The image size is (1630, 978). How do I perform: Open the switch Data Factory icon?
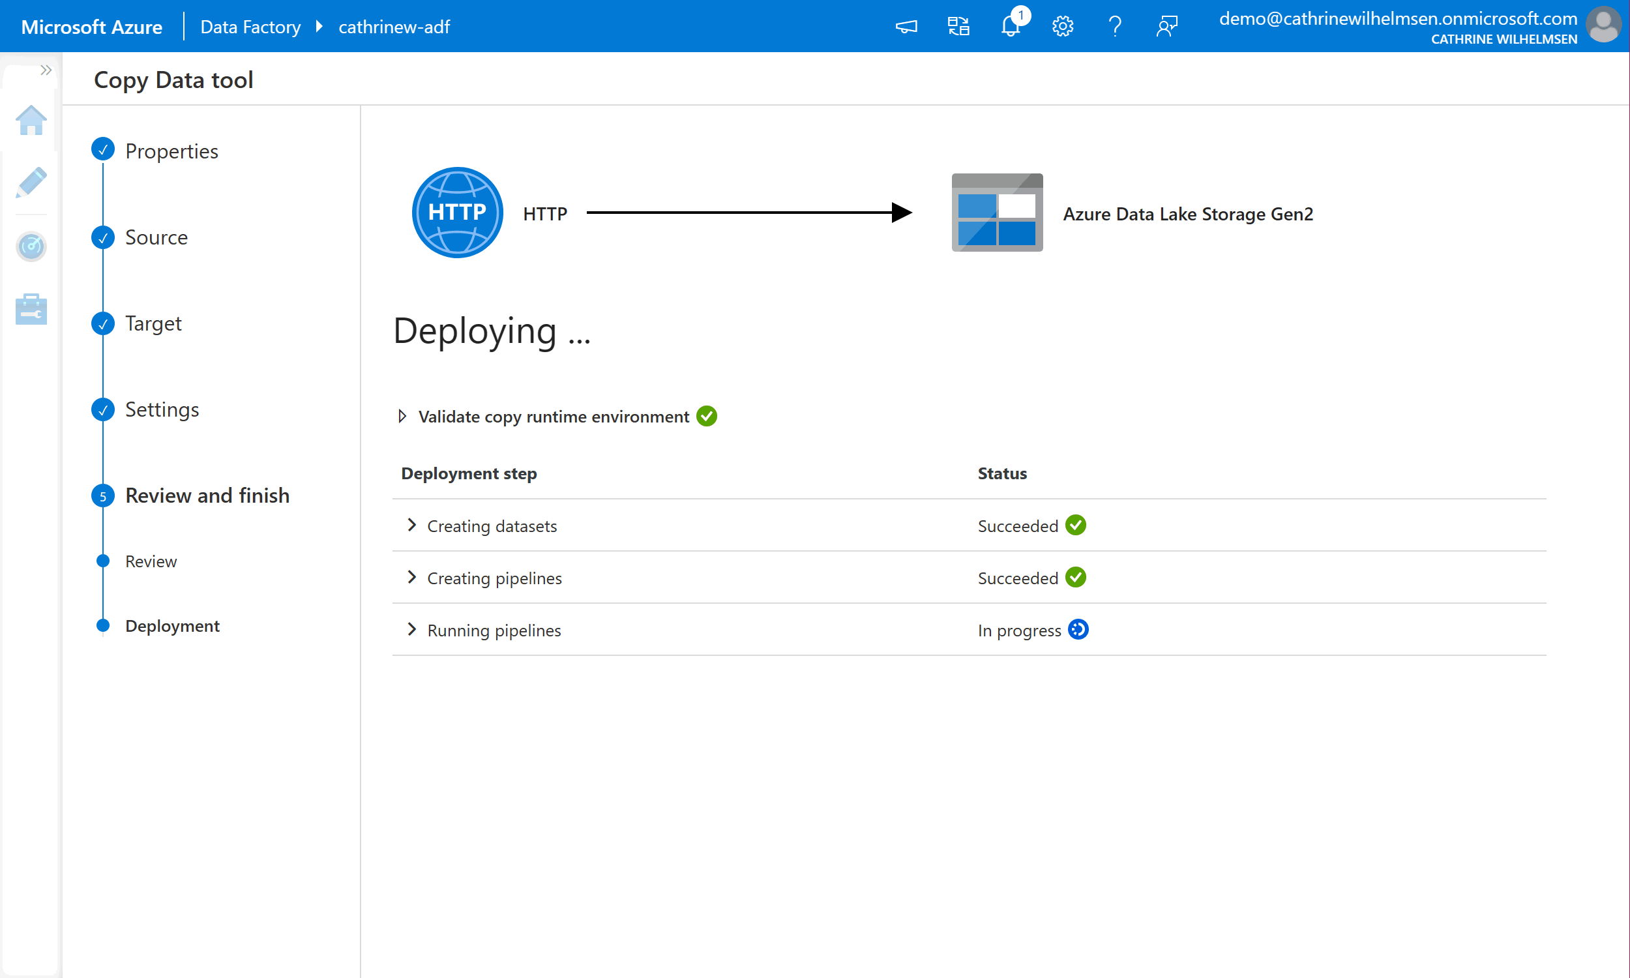[958, 26]
